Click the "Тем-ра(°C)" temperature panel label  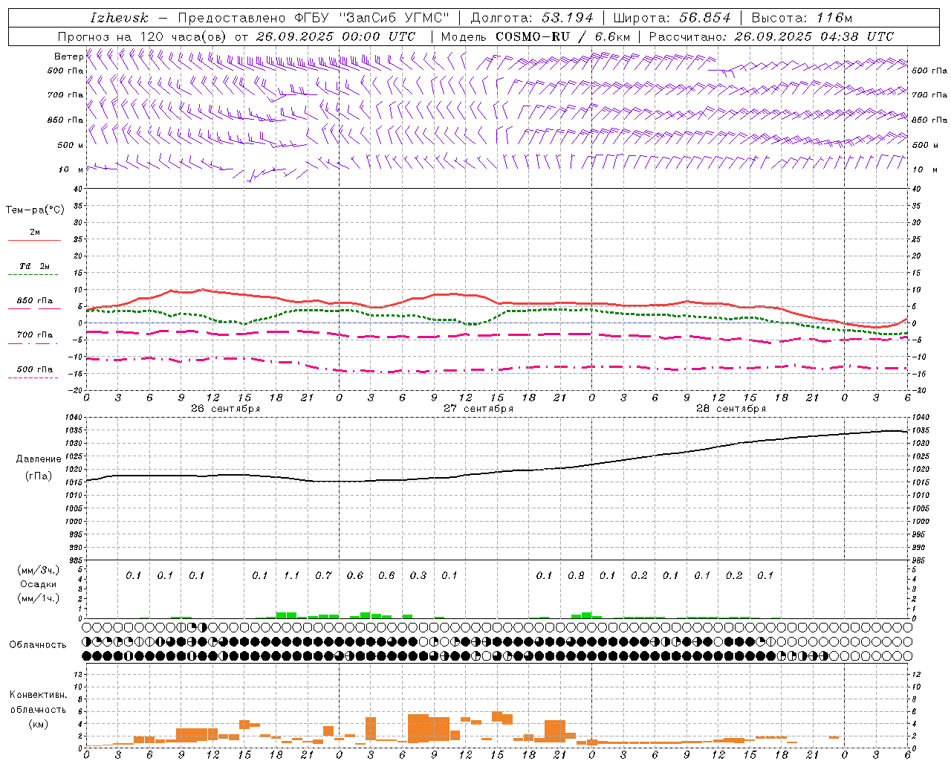35,210
